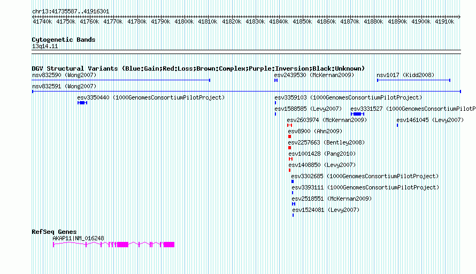Click the nsv832590 (Wong2007) variant label
The image size is (476, 274).
(x=64, y=75)
